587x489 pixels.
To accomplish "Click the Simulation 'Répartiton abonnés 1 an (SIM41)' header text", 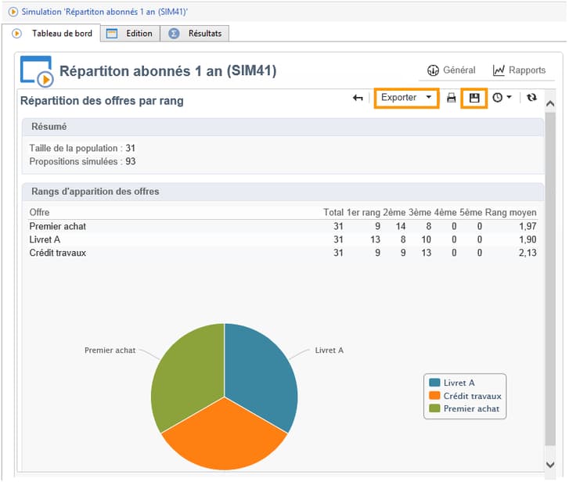I will coord(104,12).
